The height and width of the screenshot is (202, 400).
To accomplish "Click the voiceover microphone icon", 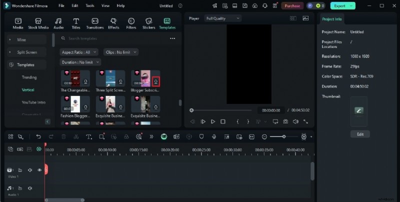I will 214,136.
